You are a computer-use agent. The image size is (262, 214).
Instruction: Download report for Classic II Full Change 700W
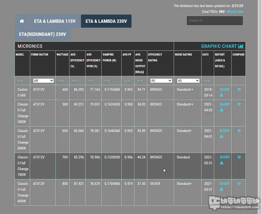222,163
